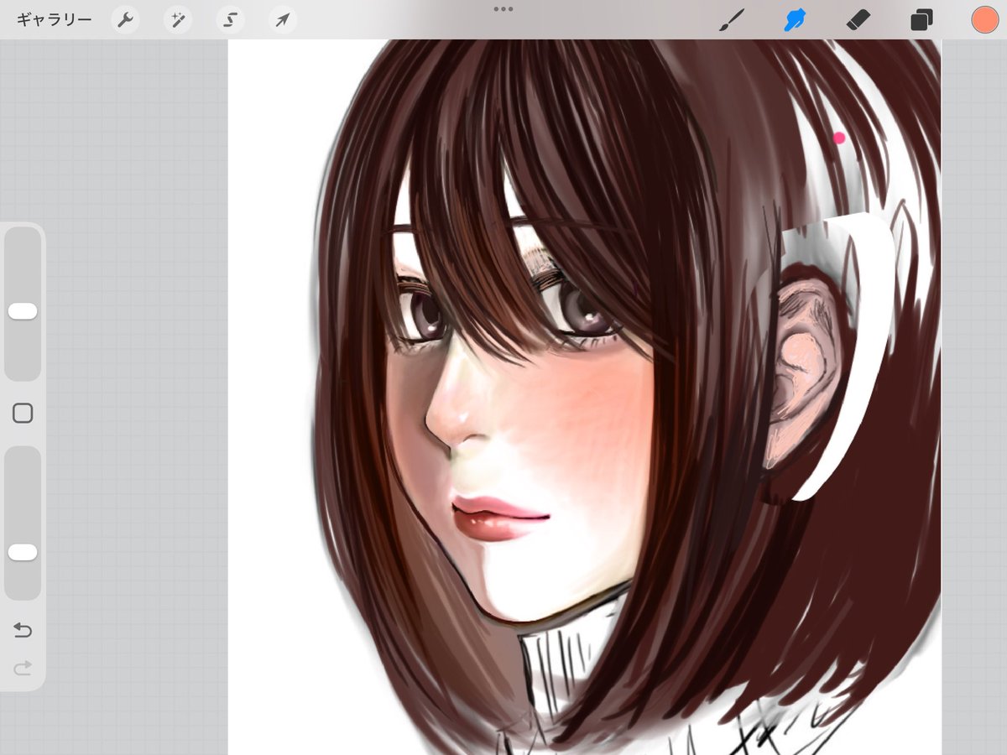Tap the three-dot multitasking handle at top

coord(503,8)
